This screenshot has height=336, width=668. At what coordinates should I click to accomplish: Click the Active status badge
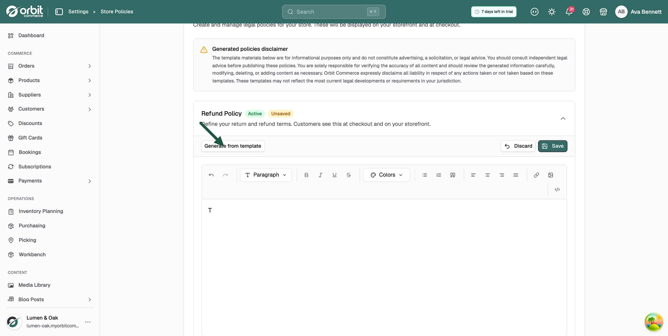pyautogui.click(x=255, y=114)
